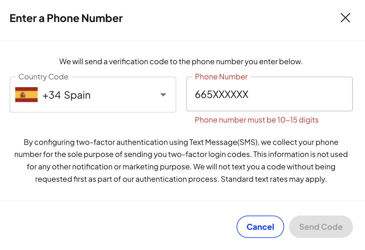Click the Spain flag icon
The image size is (365, 250).
click(x=26, y=95)
